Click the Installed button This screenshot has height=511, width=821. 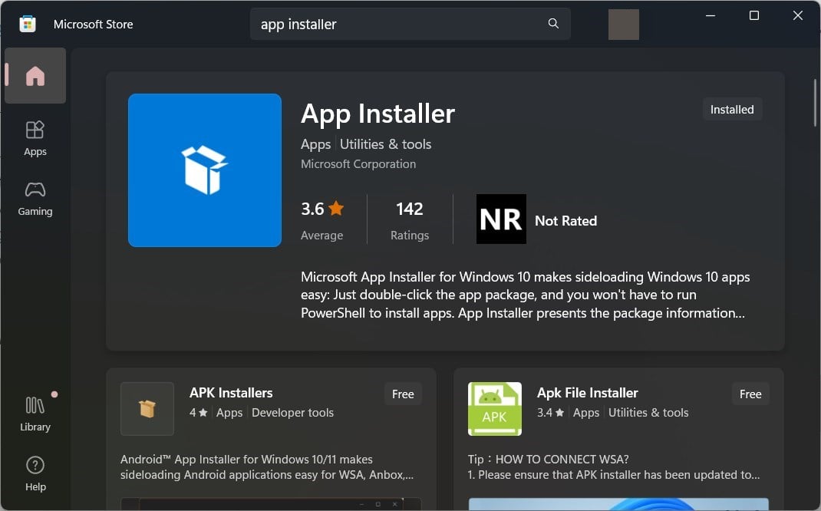click(732, 110)
